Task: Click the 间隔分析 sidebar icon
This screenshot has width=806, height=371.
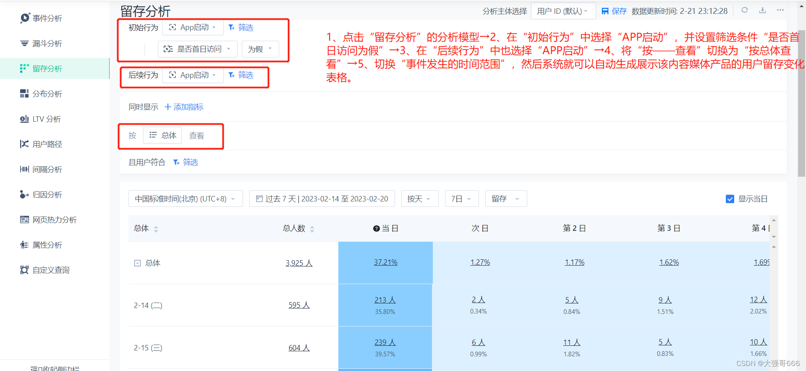Action: point(24,169)
